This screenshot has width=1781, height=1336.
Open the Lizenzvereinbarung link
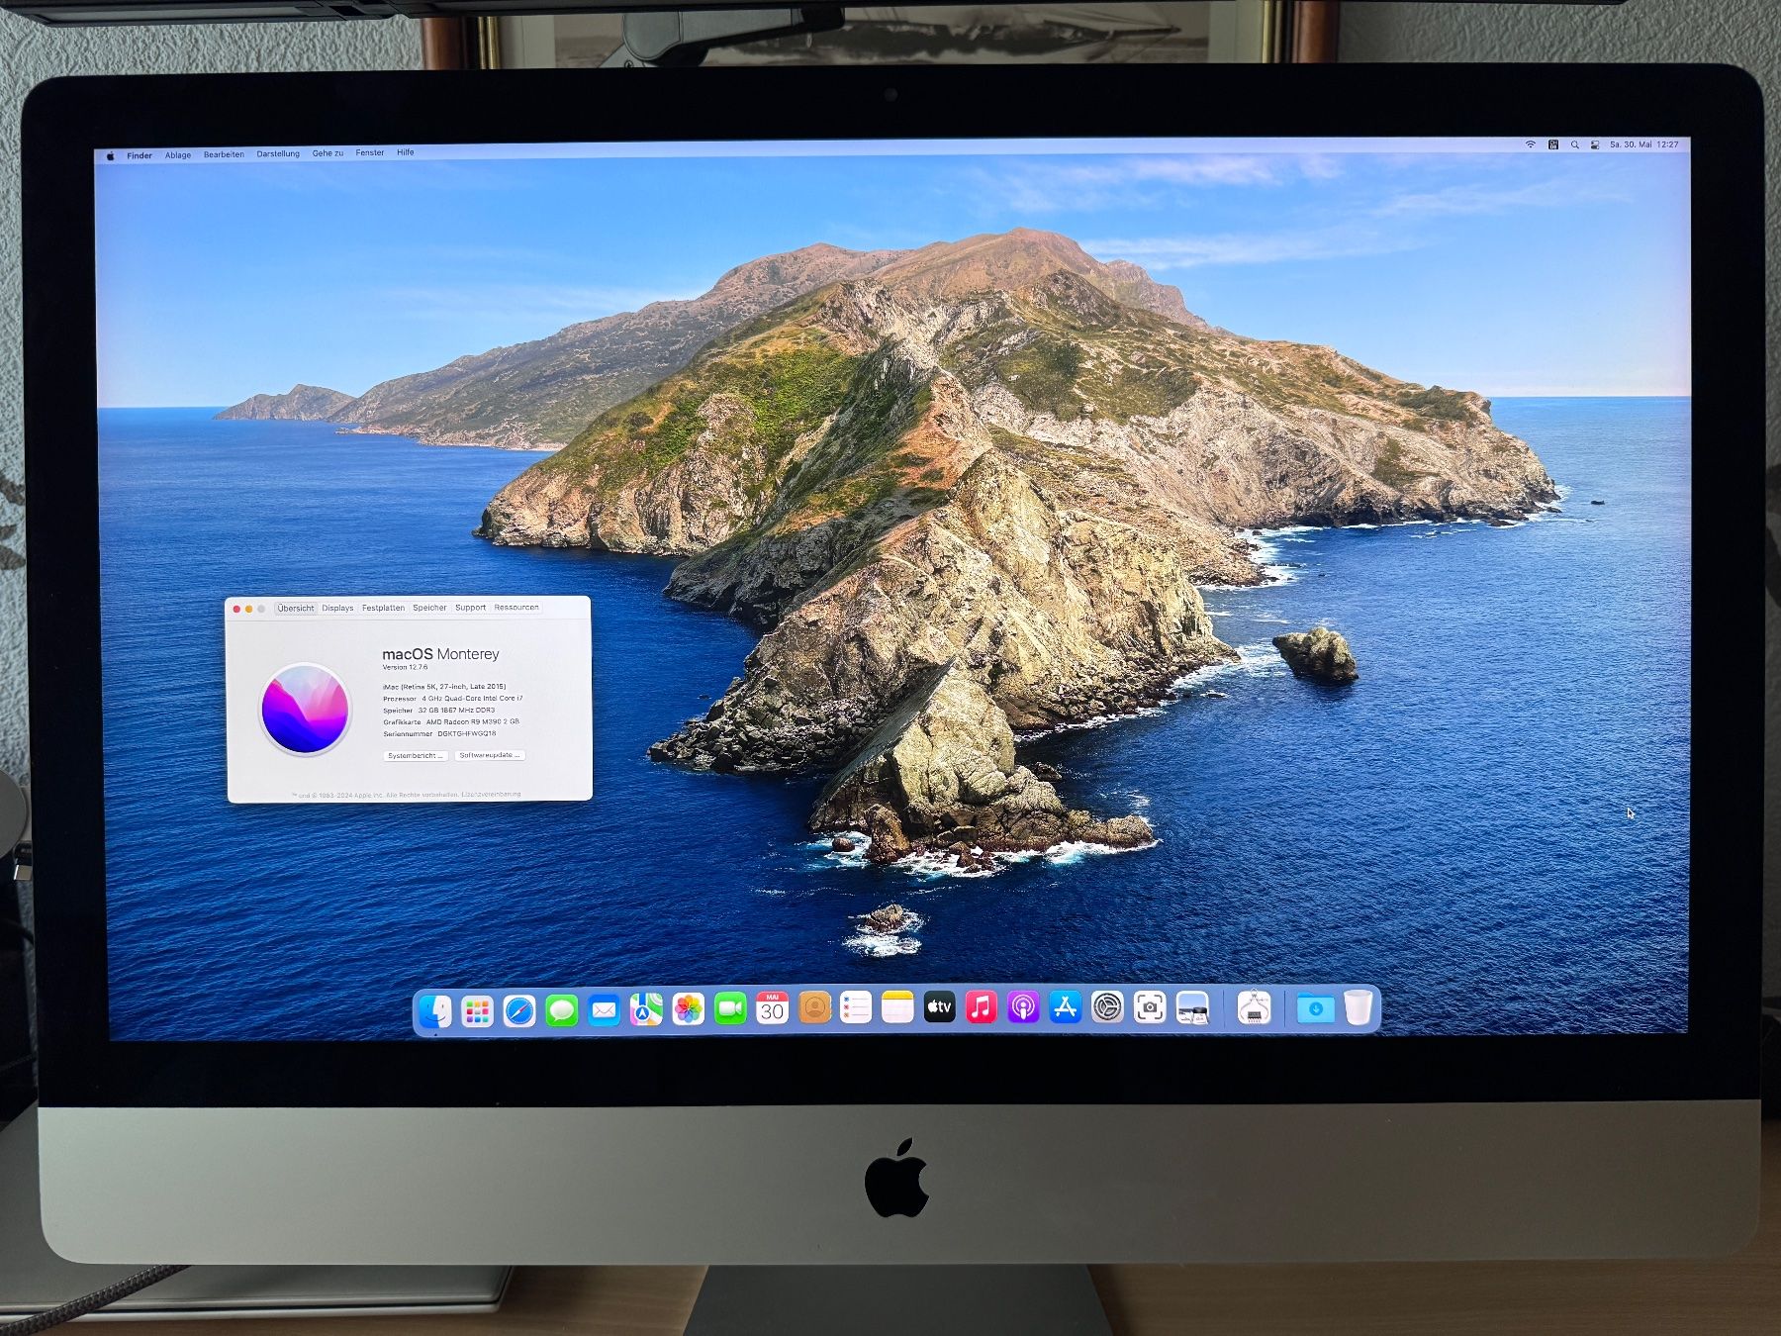coord(491,794)
